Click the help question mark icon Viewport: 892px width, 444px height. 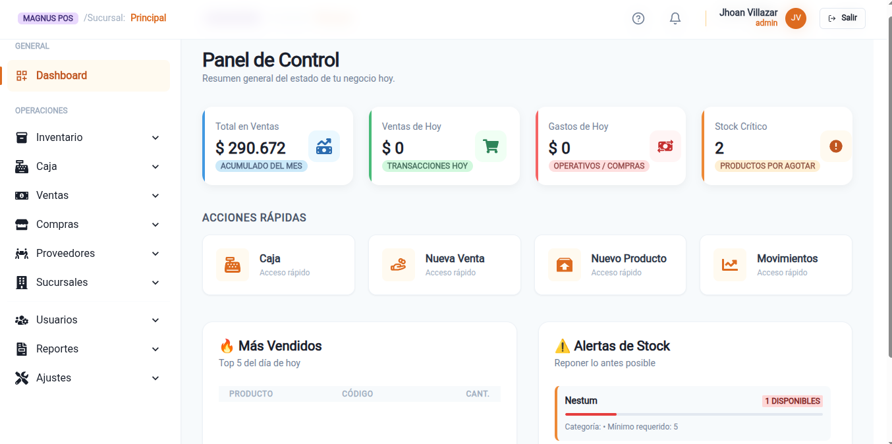[x=638, y=18]
